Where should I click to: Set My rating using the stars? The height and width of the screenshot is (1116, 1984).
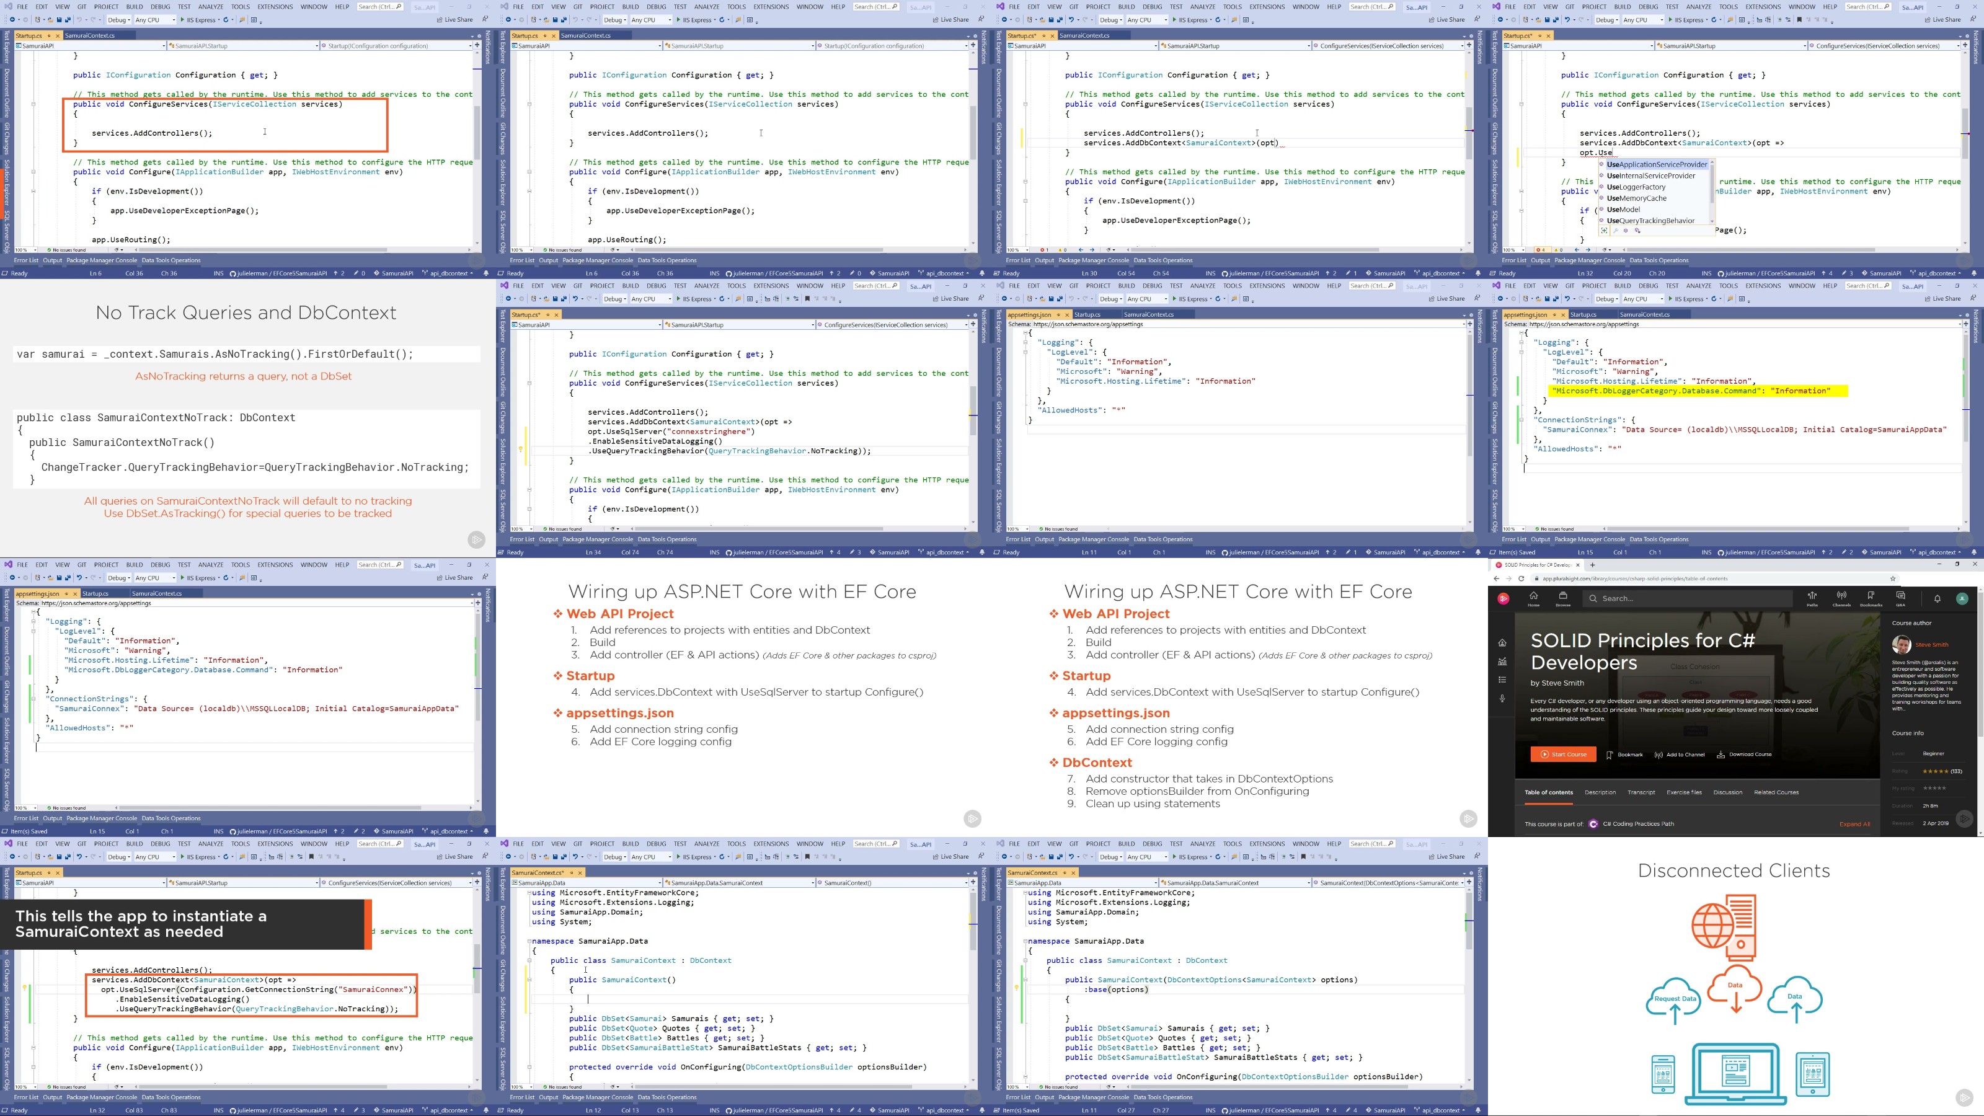[x=1933, y=788]
